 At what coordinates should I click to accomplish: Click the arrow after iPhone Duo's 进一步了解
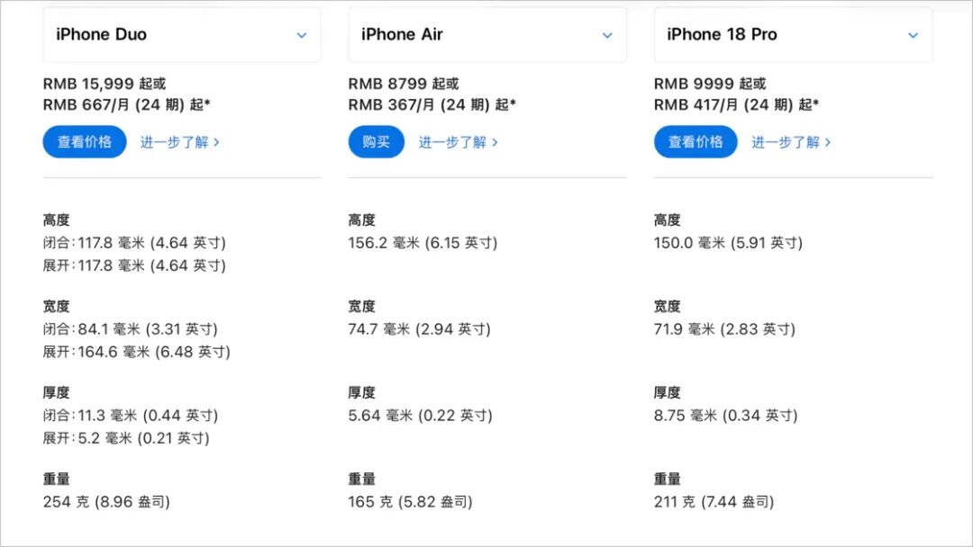(x=216, y=142)
